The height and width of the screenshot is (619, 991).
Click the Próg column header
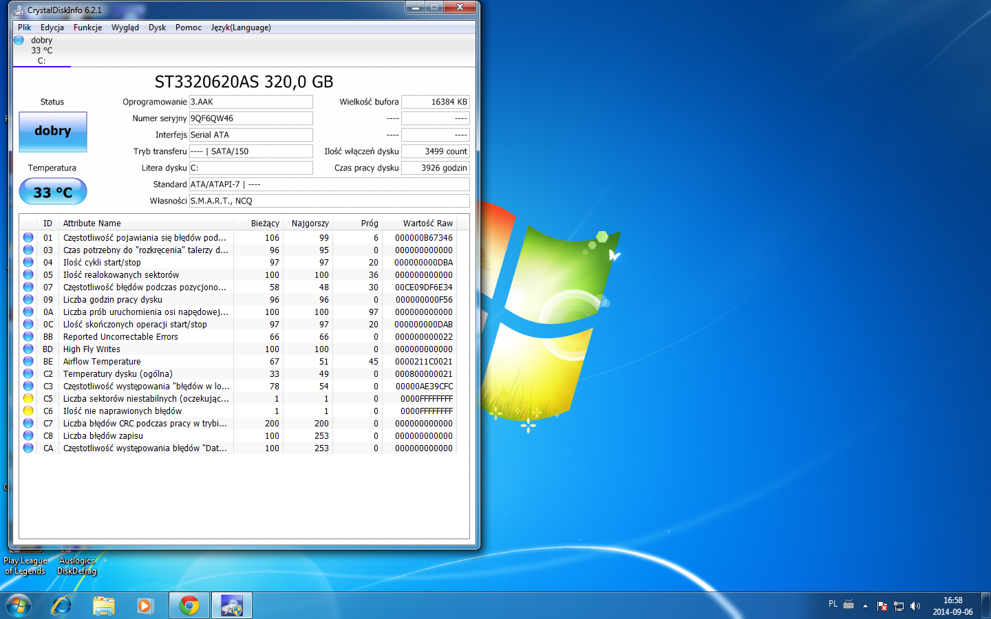(x=357, y=224)
